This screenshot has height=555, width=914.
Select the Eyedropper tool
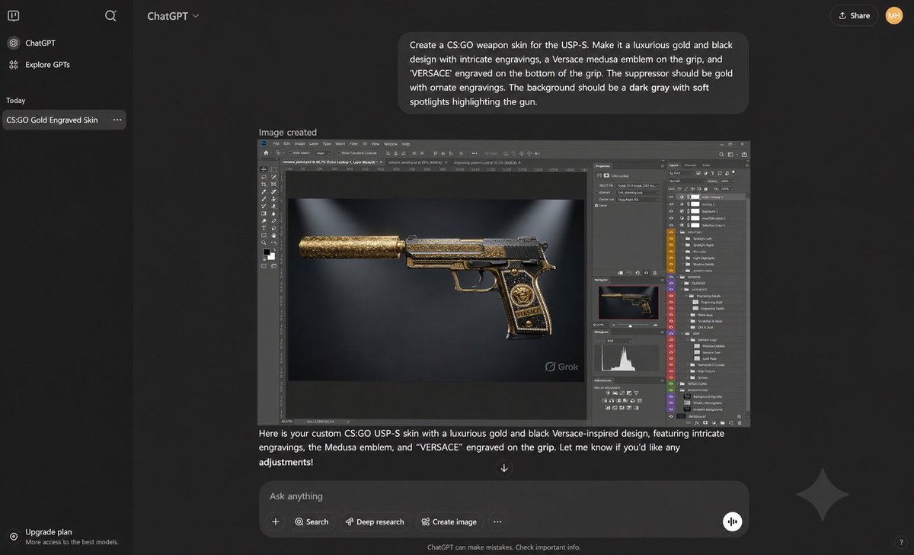tap(264, 191)
